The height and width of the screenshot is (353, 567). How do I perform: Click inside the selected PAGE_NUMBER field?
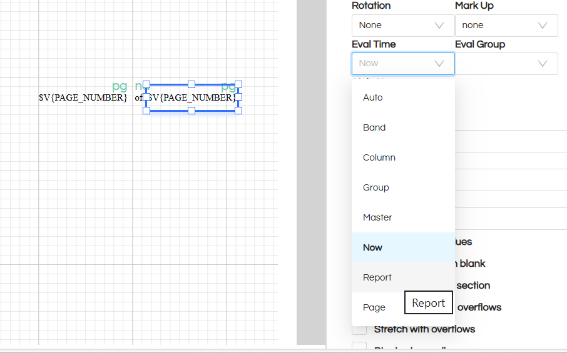point(193,98)
